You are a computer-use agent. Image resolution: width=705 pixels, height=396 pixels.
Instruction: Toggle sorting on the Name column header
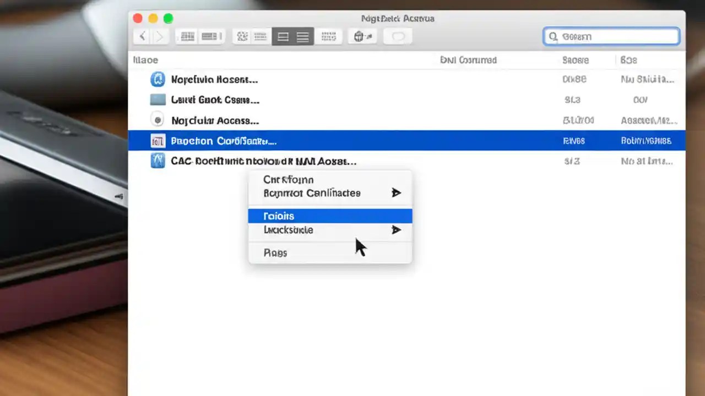pos(145,60)
